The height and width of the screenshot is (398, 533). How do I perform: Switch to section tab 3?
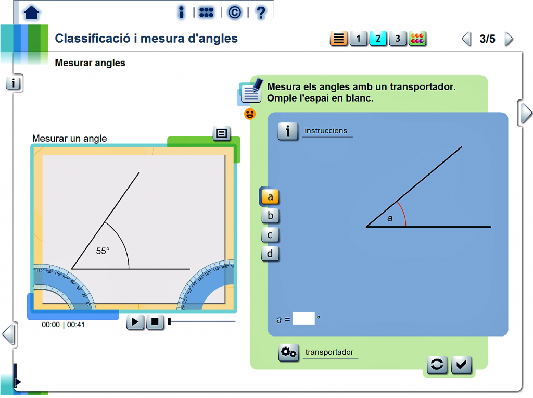point(398,39)
